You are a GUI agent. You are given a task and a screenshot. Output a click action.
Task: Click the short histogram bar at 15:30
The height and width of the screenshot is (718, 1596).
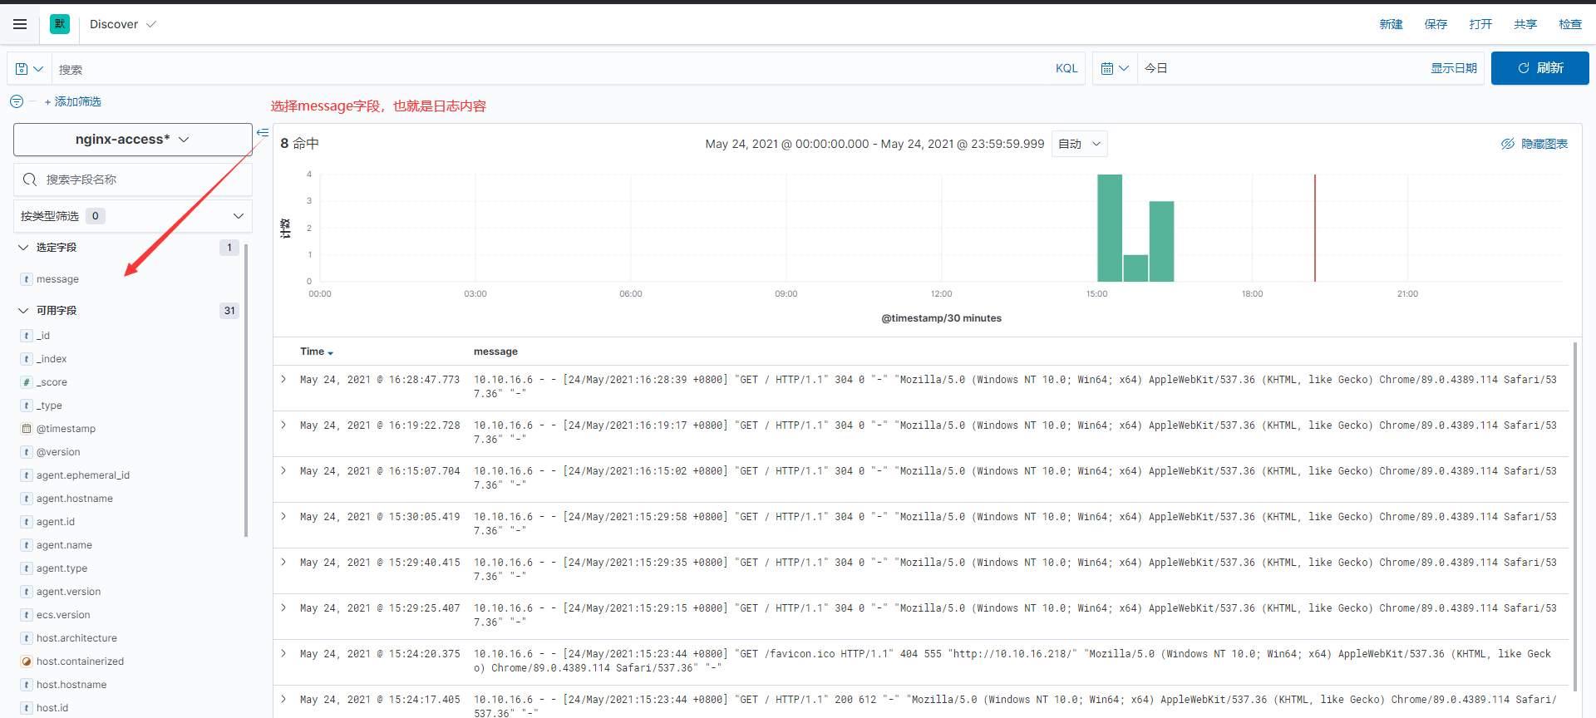tap(1135, 268)
